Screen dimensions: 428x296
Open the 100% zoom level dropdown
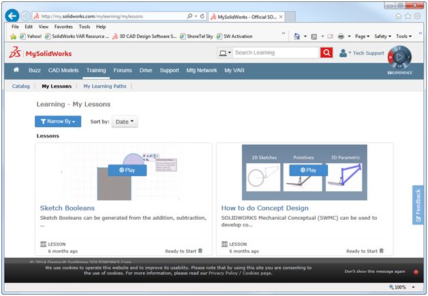coord(413,287)
